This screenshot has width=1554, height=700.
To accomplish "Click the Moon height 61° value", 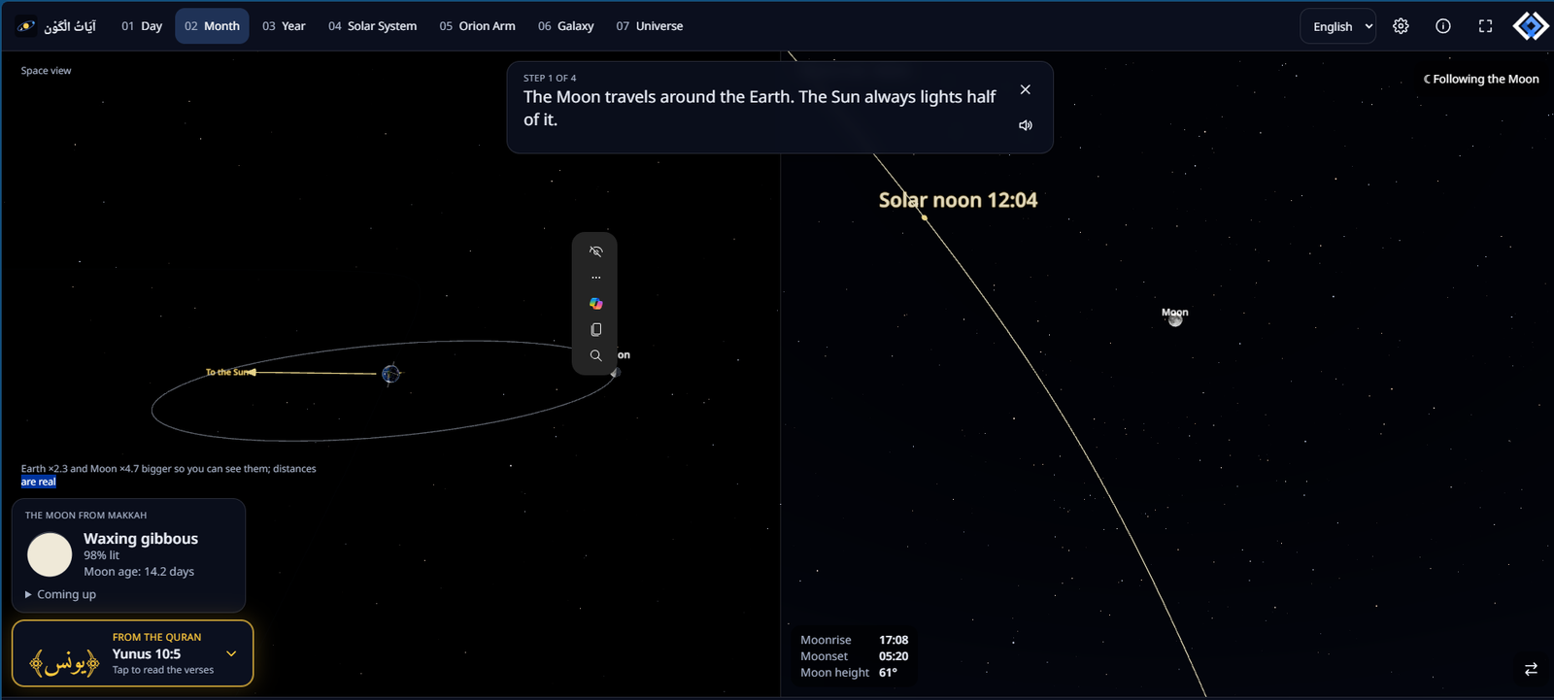I will pyautogui.click(x=888, y=672).
